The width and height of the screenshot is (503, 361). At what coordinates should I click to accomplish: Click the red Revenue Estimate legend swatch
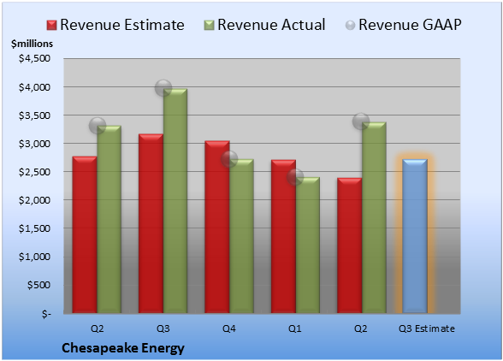click(51, 26)
